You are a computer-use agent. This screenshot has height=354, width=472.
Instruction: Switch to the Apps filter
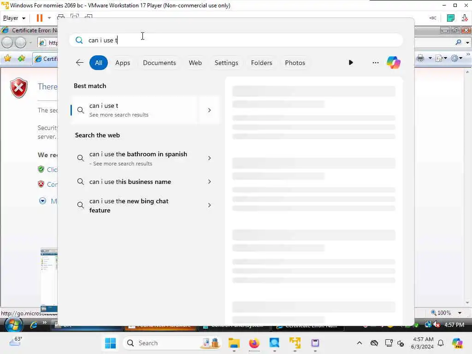(x=123, y=63)
